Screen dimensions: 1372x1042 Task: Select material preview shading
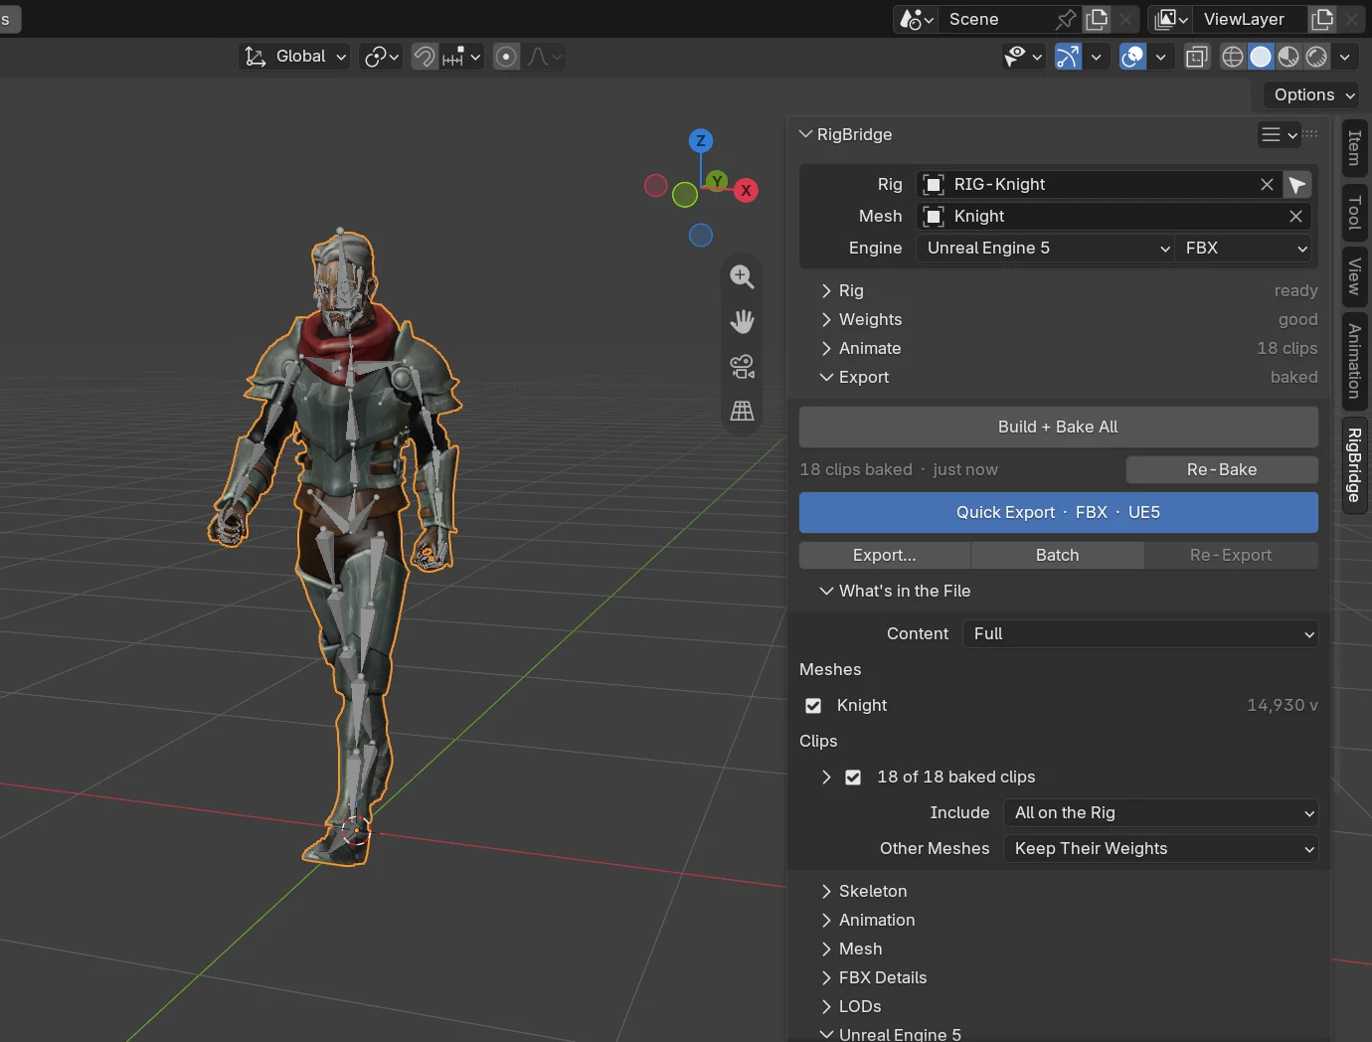click(1288, 57)
